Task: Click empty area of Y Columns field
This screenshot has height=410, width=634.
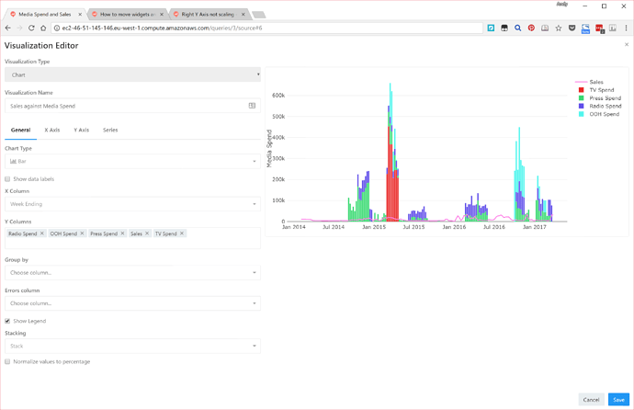Action: point(132,244)
